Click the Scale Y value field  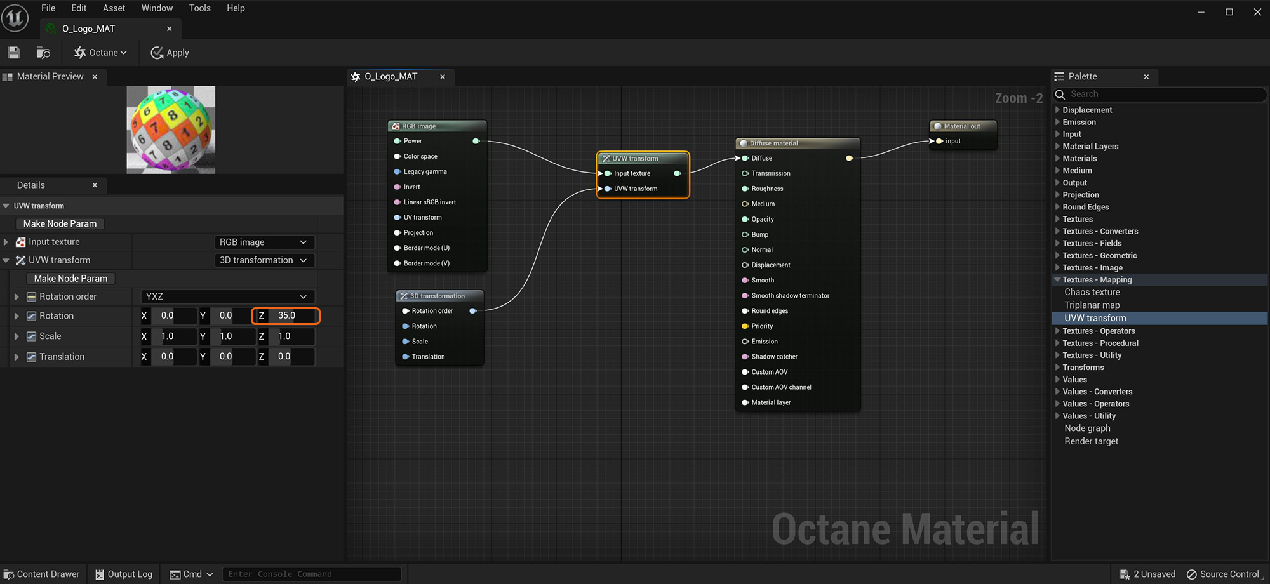[x=232, y=336]
